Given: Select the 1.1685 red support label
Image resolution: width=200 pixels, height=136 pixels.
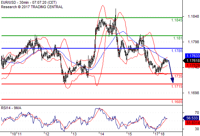Looking at the screenshot, I should pyautogui.click(x=177, y=102).
